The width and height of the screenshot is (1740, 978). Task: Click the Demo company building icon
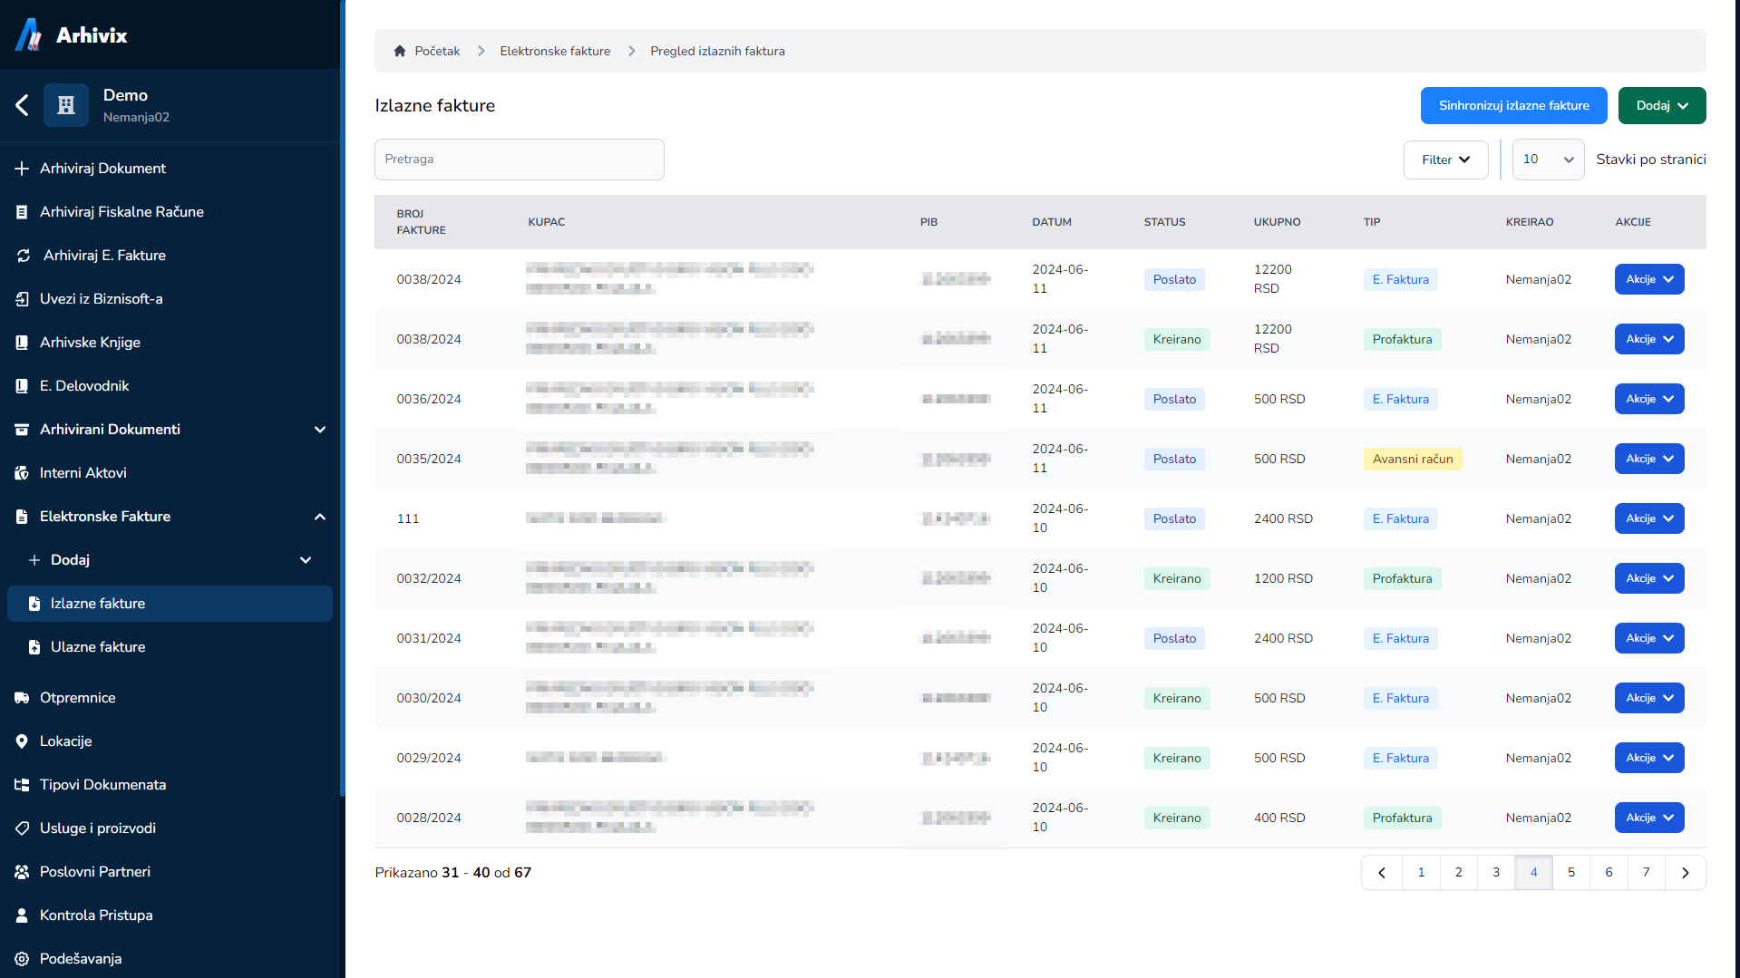coord(66,105)
